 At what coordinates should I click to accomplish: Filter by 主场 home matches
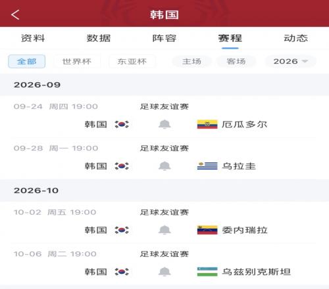tap(191, 62)
